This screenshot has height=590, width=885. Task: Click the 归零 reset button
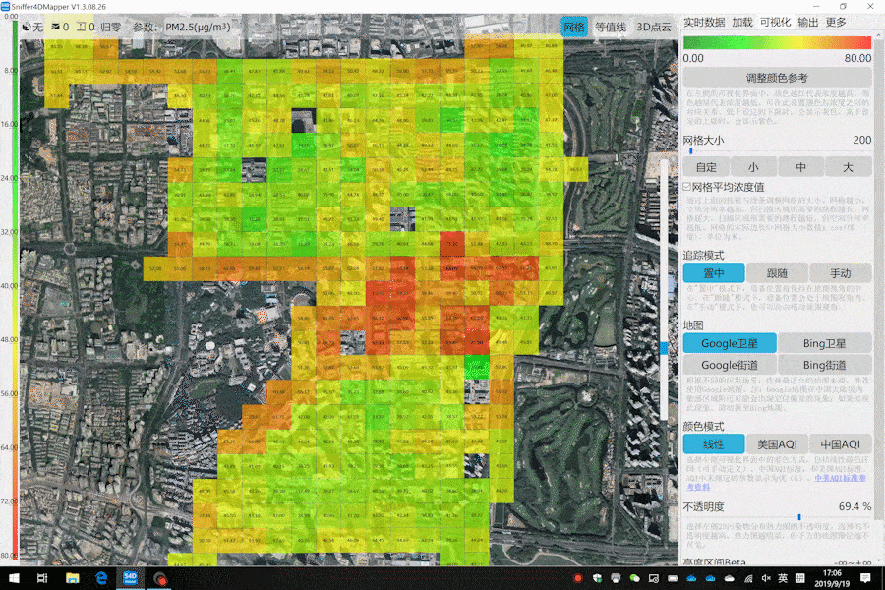point(111,28)
